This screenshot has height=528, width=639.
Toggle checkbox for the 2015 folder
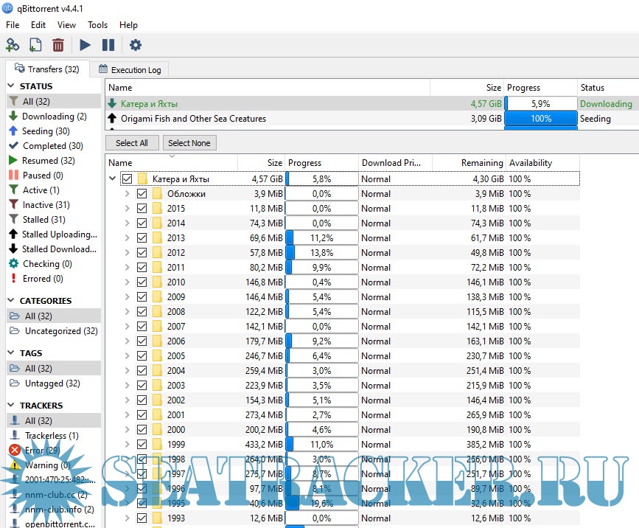(142, 209)
